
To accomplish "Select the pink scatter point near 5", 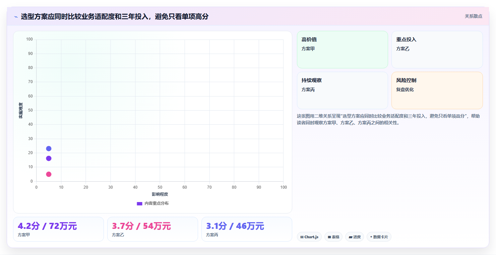I will pyautogui.click(x=49, y=174).
